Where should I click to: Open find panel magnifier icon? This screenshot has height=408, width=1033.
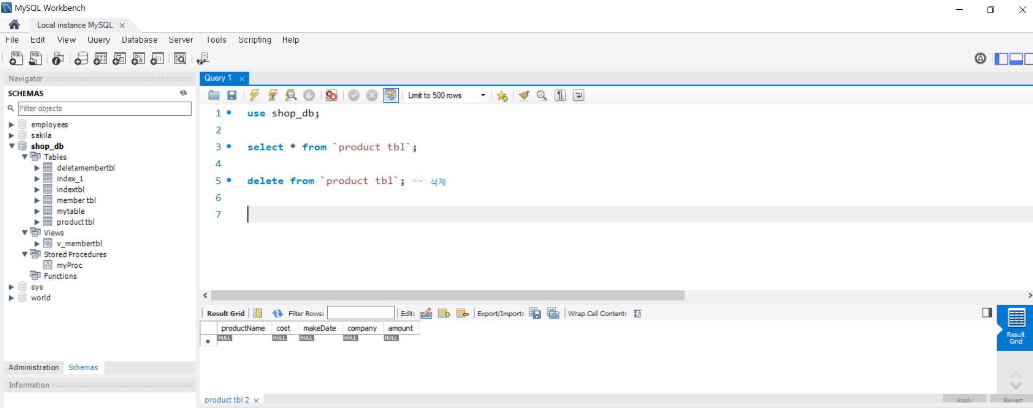(x=542, y=95)
